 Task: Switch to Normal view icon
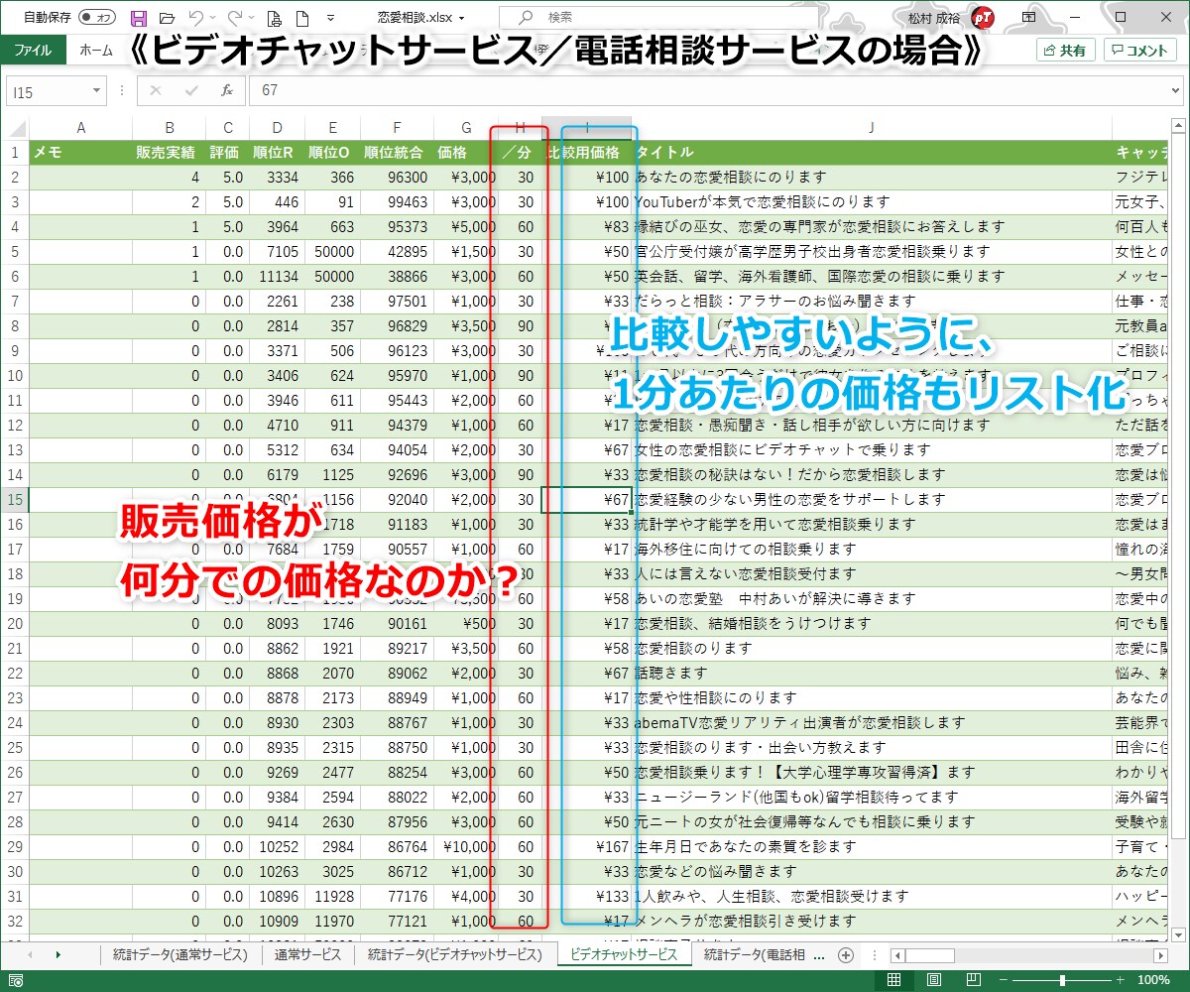(x=893, y=980)
